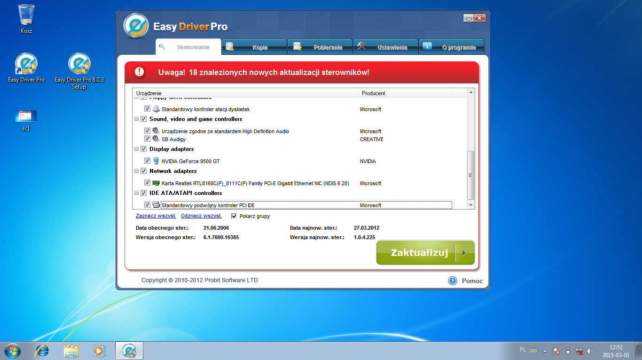
Task: Open the Pomoc help link
Action: pos(472,281)
